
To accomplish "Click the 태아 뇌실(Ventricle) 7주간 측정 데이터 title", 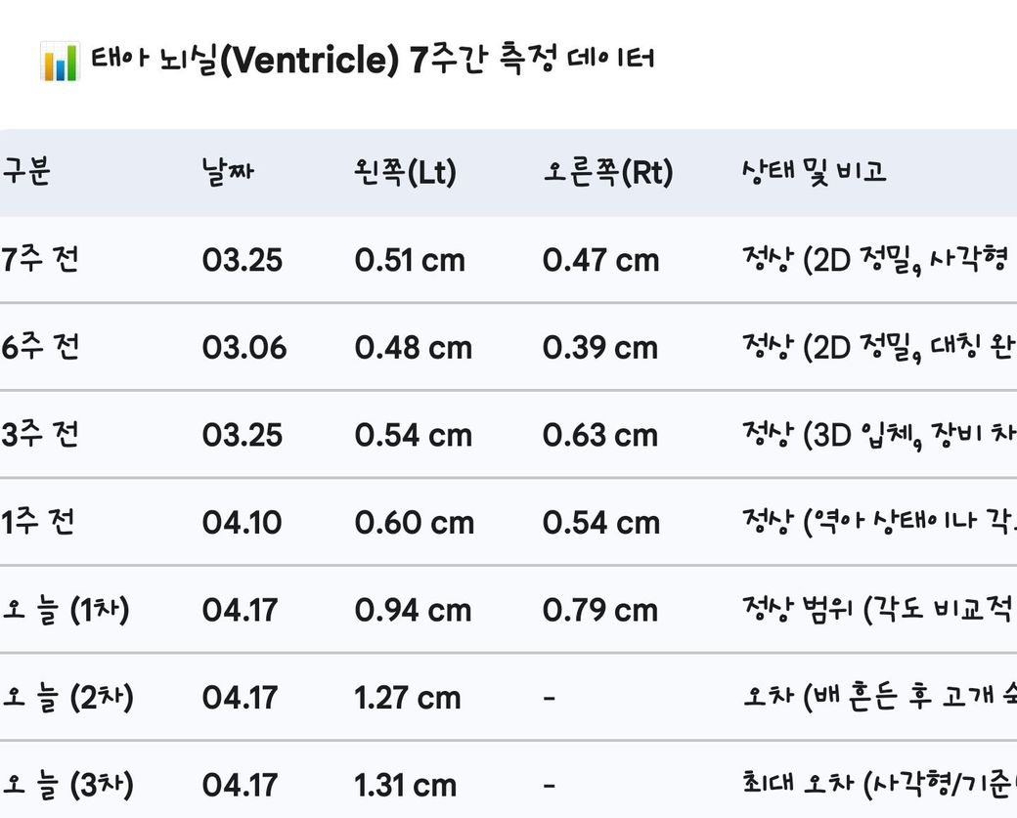I will (x=373, y=60).
